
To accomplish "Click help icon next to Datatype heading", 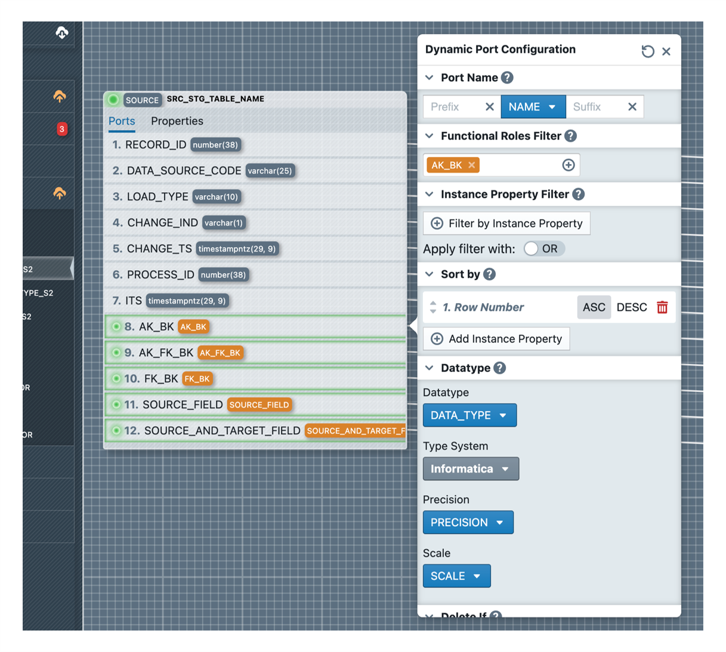I will (x=500, y=368).
